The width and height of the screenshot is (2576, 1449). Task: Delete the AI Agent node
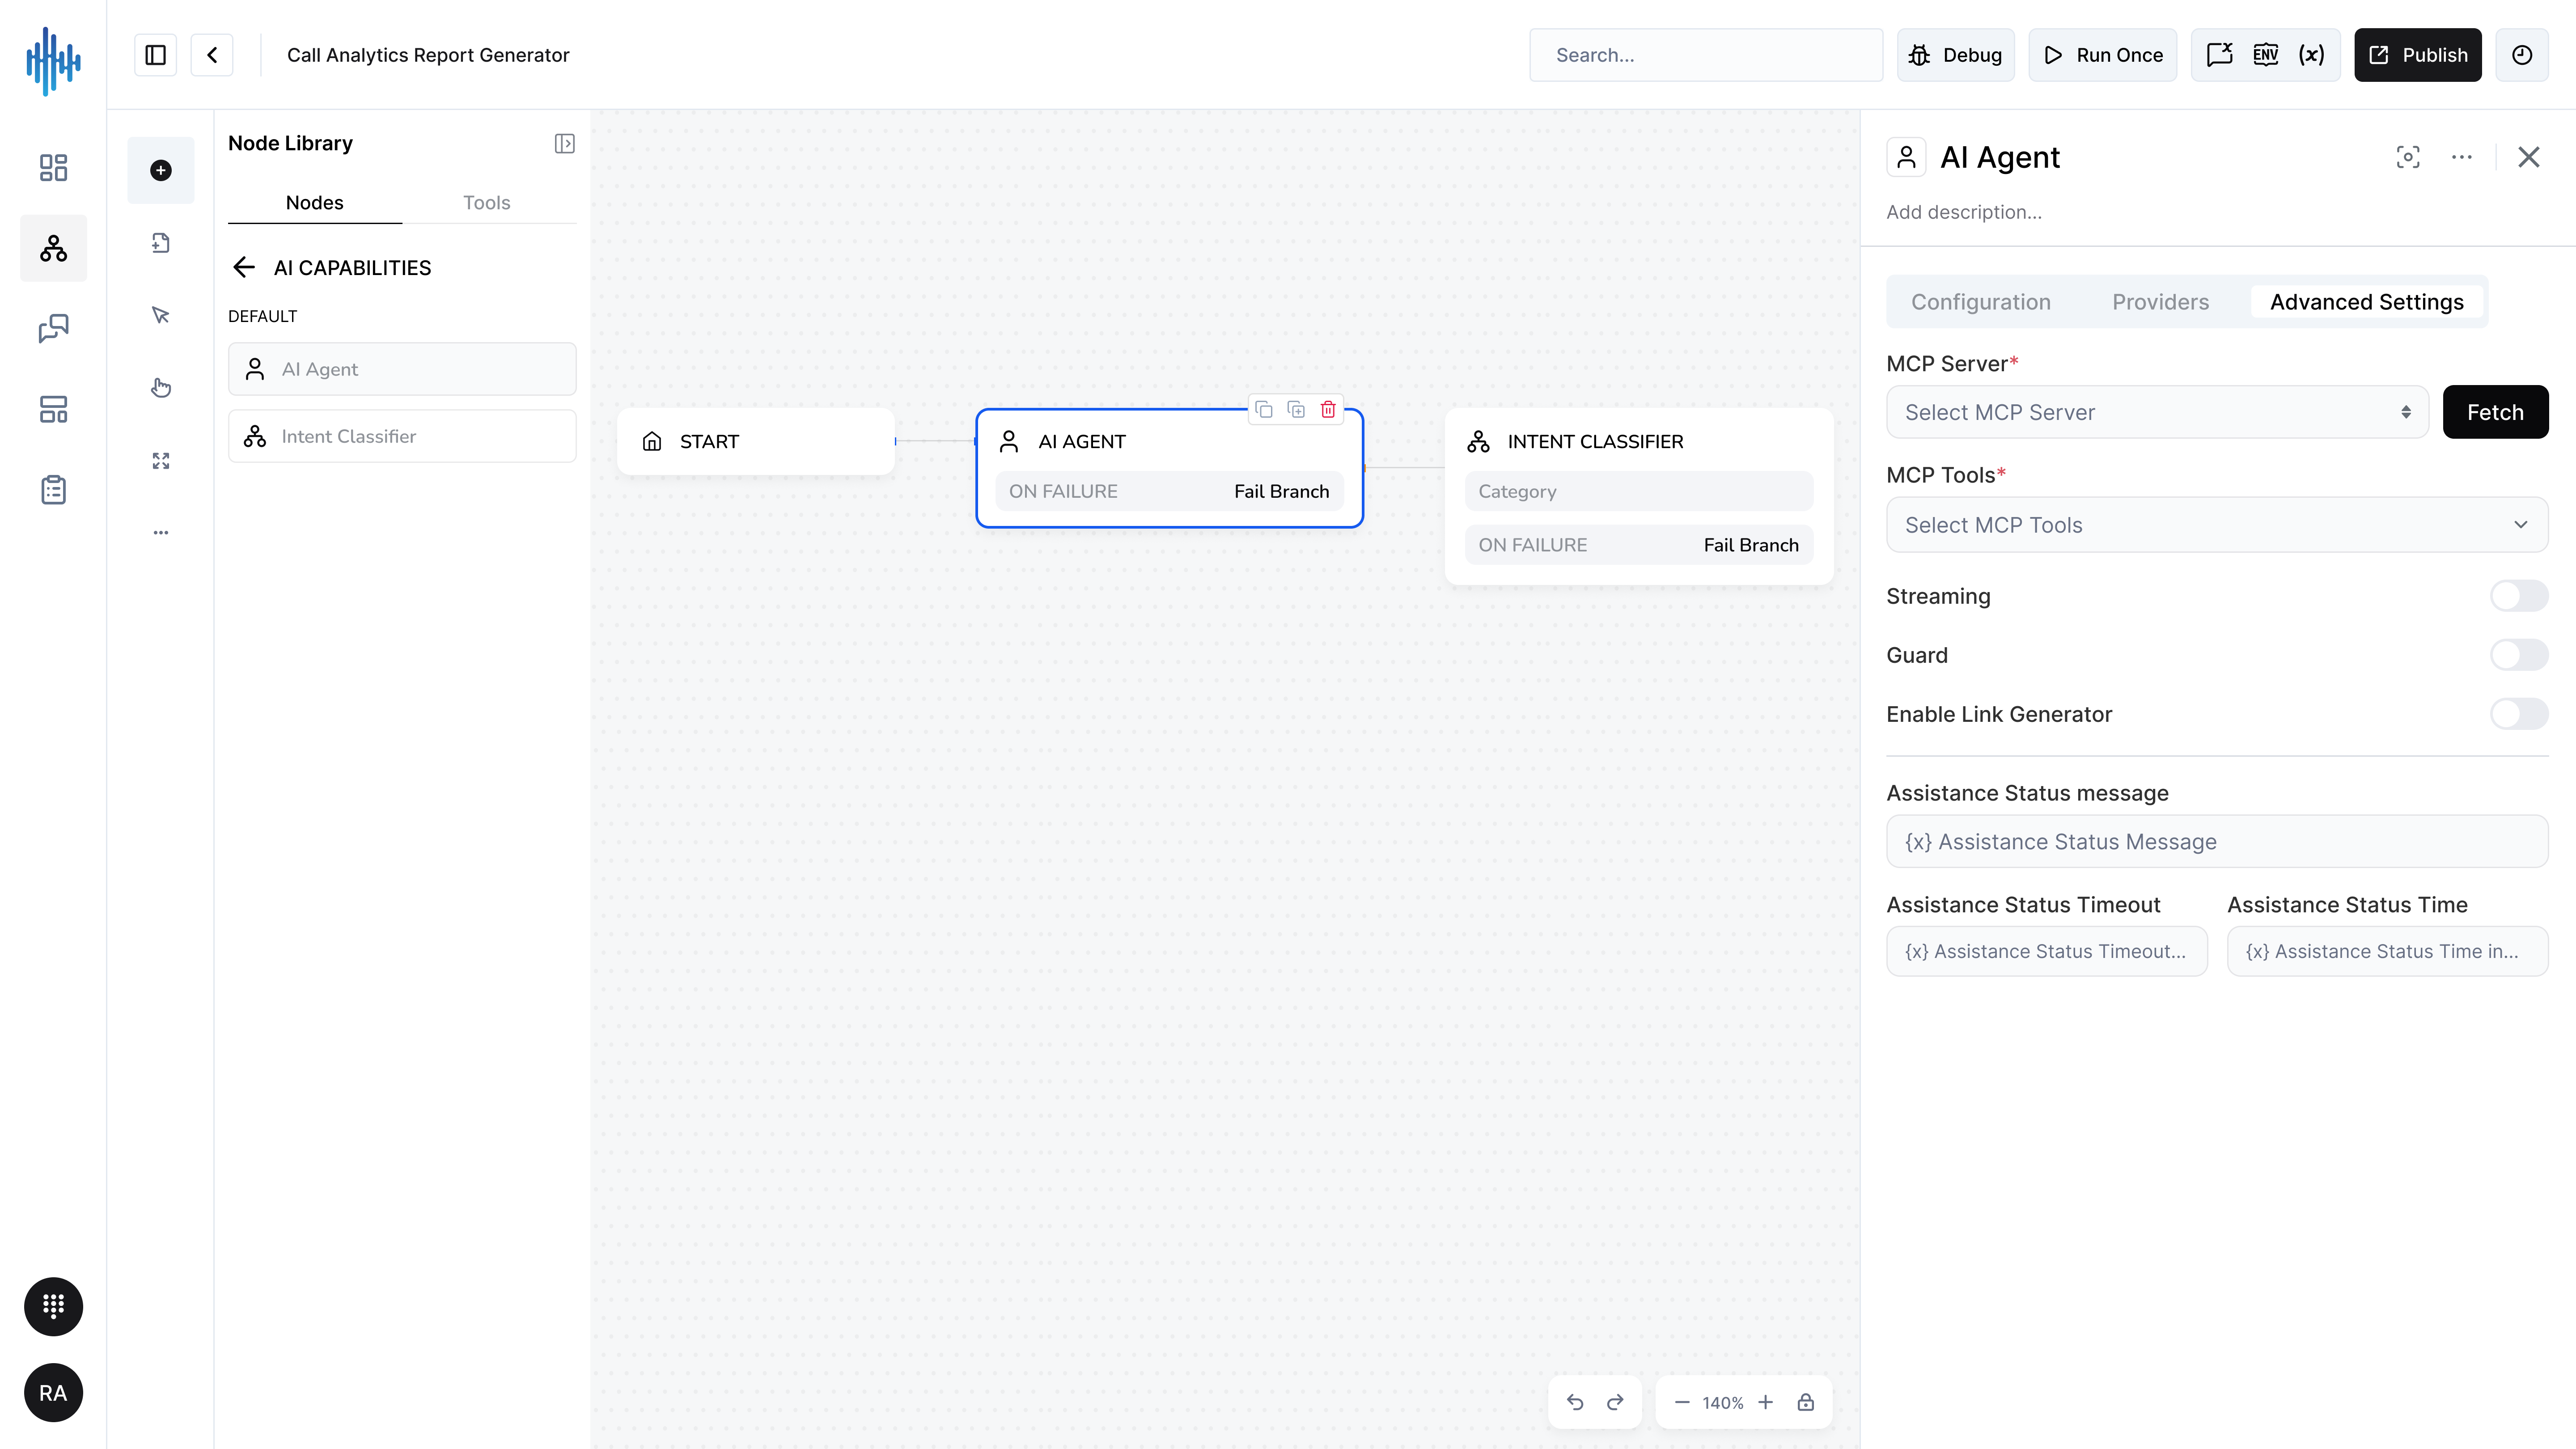[1328, 410]
